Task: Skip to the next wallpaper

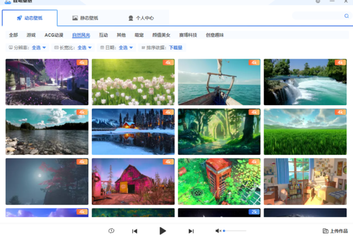Action: coord(191,231)
